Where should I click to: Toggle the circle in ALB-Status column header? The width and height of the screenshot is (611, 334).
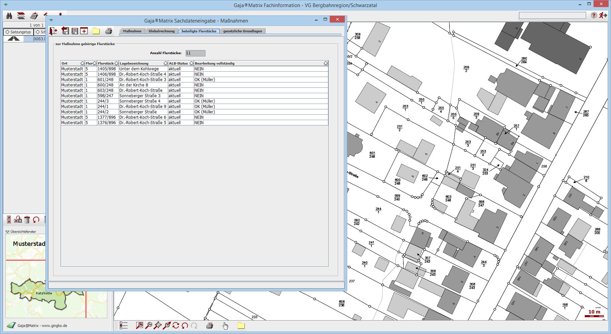[x=191, y=63]
